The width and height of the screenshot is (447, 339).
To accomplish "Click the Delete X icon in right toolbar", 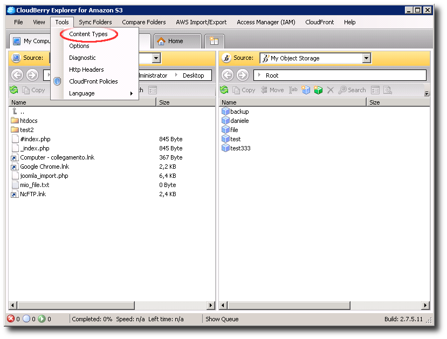I will click(x=331, y=90).
